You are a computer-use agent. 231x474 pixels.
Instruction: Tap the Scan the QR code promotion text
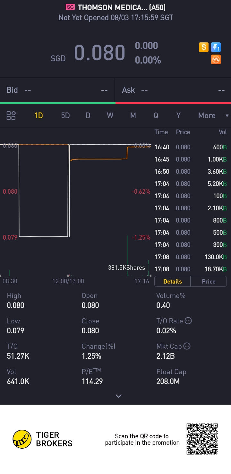pyautogui.click(x=142, y=439)
